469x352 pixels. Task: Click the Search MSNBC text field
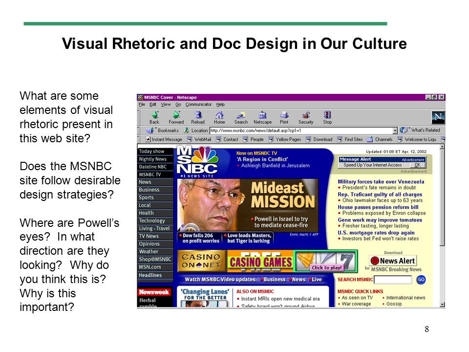tap(393, 280)
